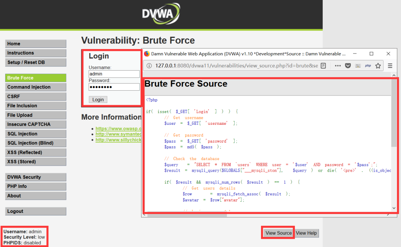The image size is (401, 247).
Task: Click the Password field
Action: [x=114, y=87]
